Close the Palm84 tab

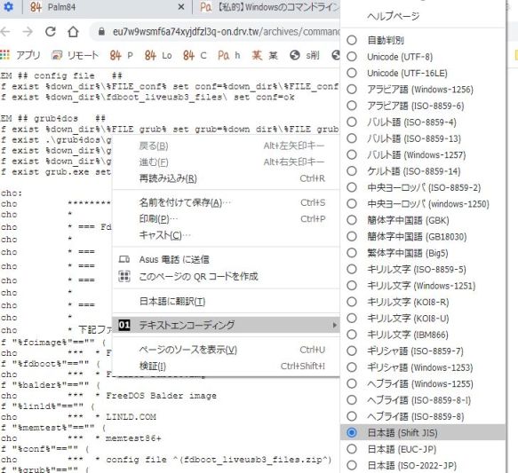(x=181, y=6)
